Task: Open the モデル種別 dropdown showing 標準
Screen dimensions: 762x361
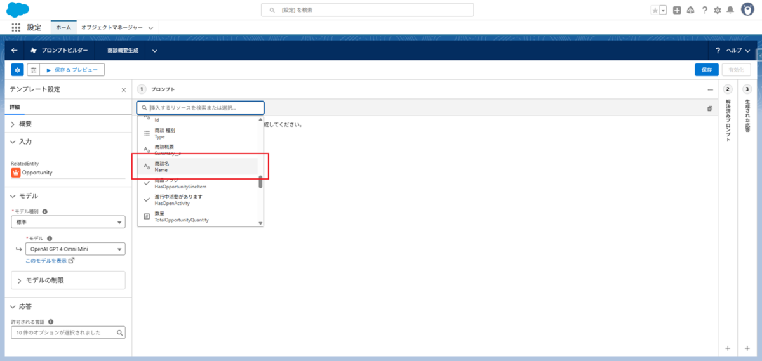Action: click(68, 222)
